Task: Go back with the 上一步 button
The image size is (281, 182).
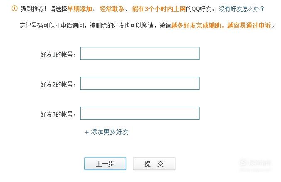Action: tap(106, 164)
